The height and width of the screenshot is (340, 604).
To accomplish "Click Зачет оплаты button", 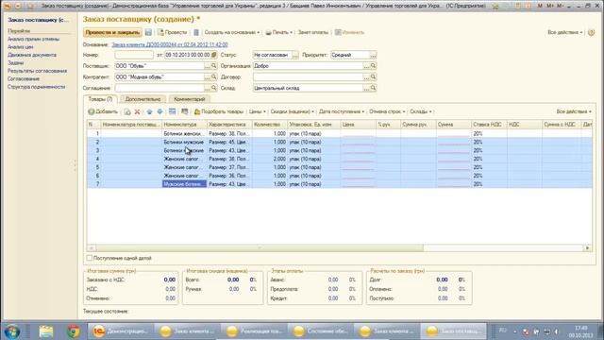I will pos(312,32).
